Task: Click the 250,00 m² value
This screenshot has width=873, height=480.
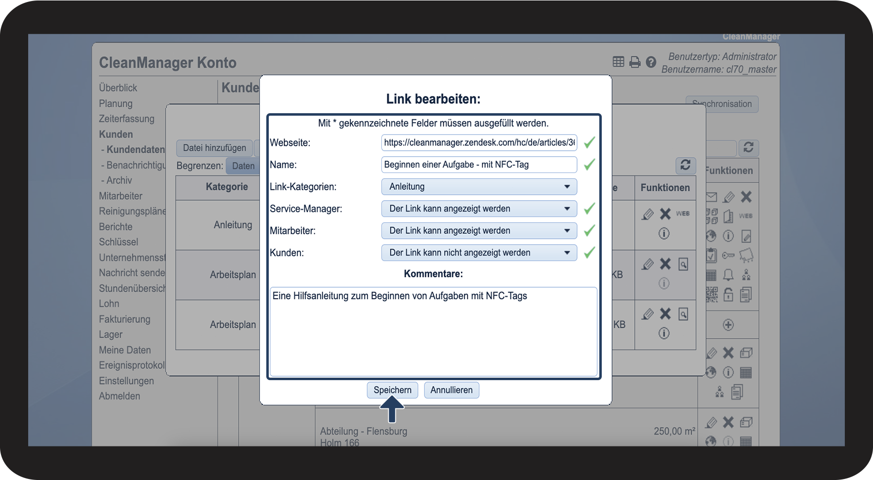Action: click(674, 431)
